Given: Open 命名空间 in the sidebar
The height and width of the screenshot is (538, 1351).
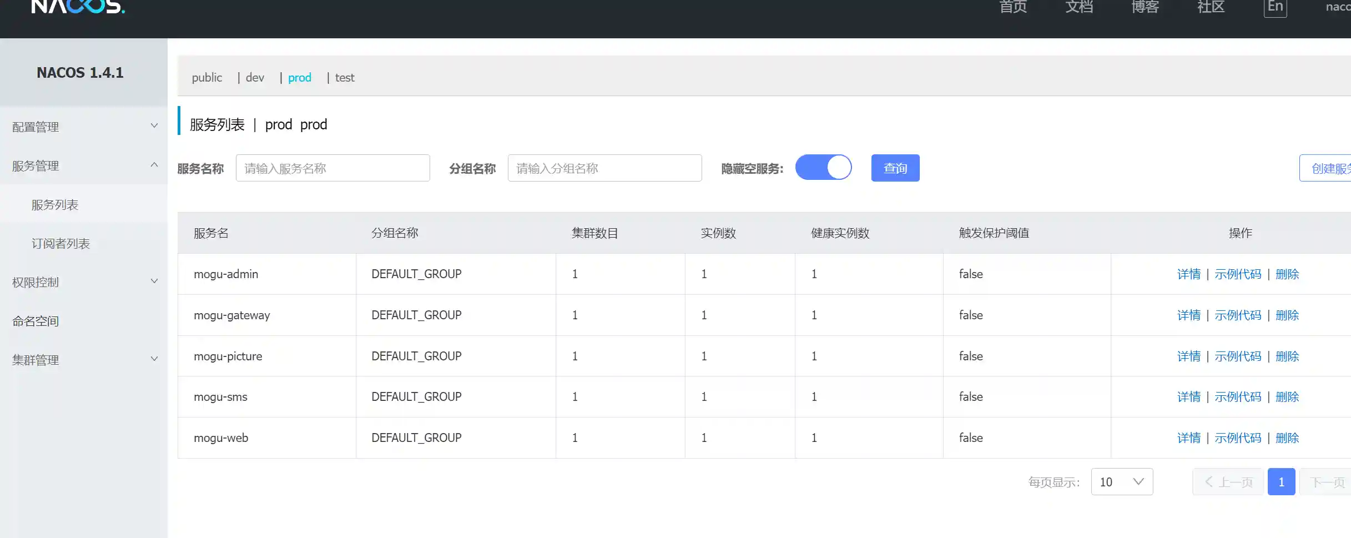Looking at the screenshot, I should pyautogui.click(x=36, y=321).
